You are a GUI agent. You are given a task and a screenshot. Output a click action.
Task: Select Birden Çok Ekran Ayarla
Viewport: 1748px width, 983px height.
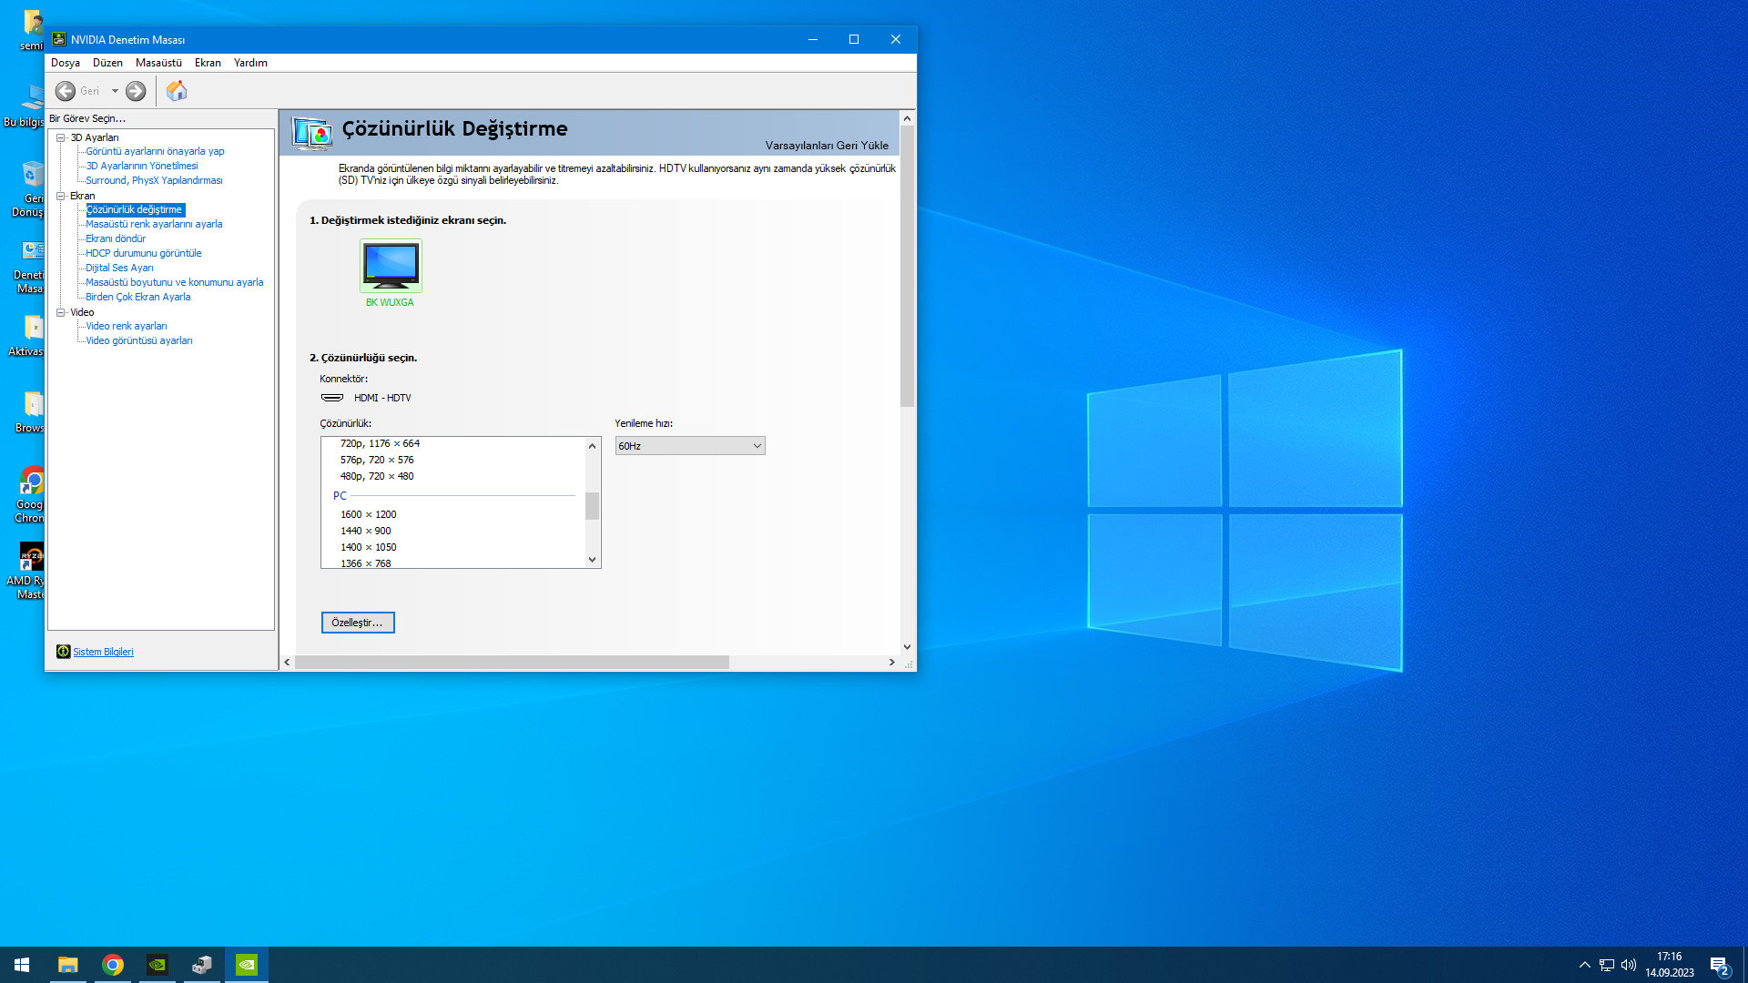click(138, 298)
